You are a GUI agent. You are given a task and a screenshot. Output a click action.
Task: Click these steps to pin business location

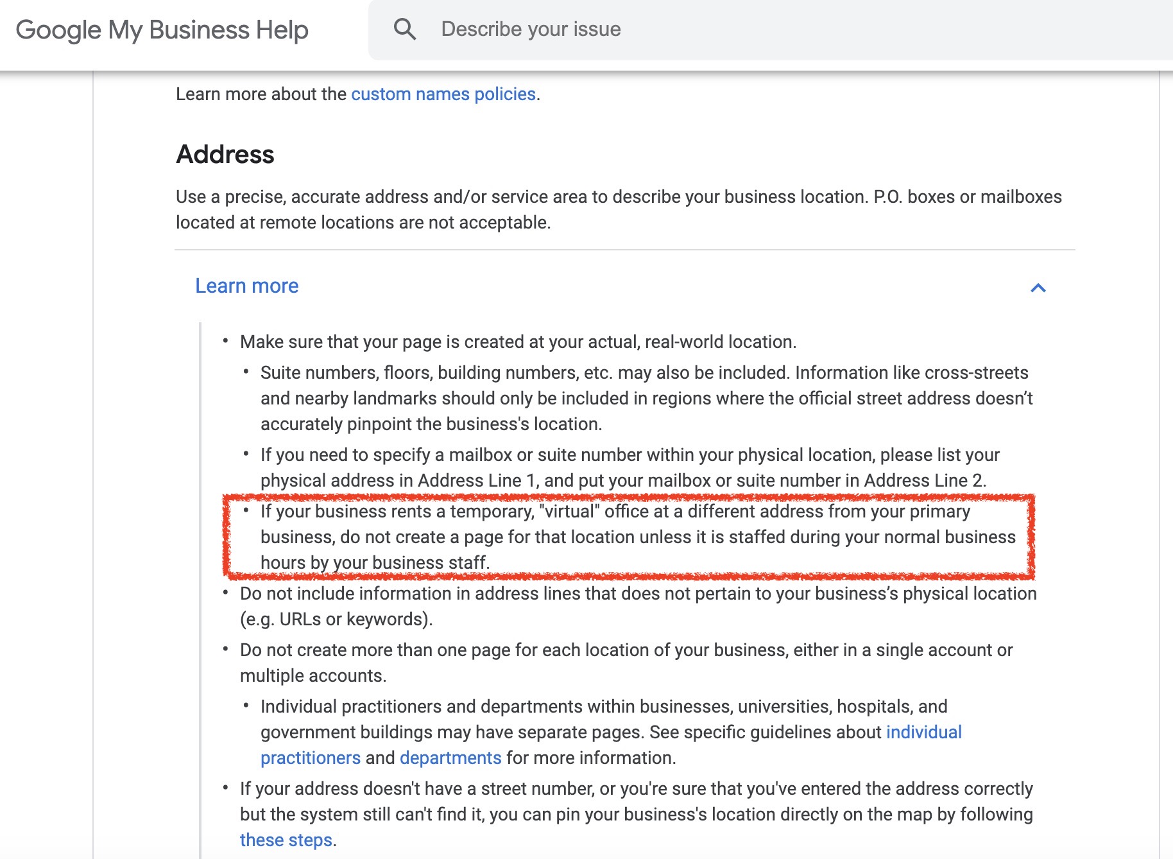(x=286, y=840)
